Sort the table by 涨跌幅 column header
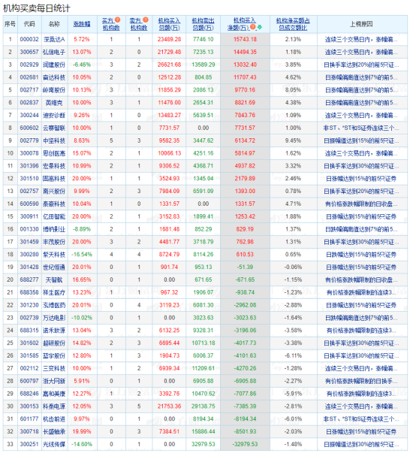Screen dimensions: 413x456 coord(82,24)
